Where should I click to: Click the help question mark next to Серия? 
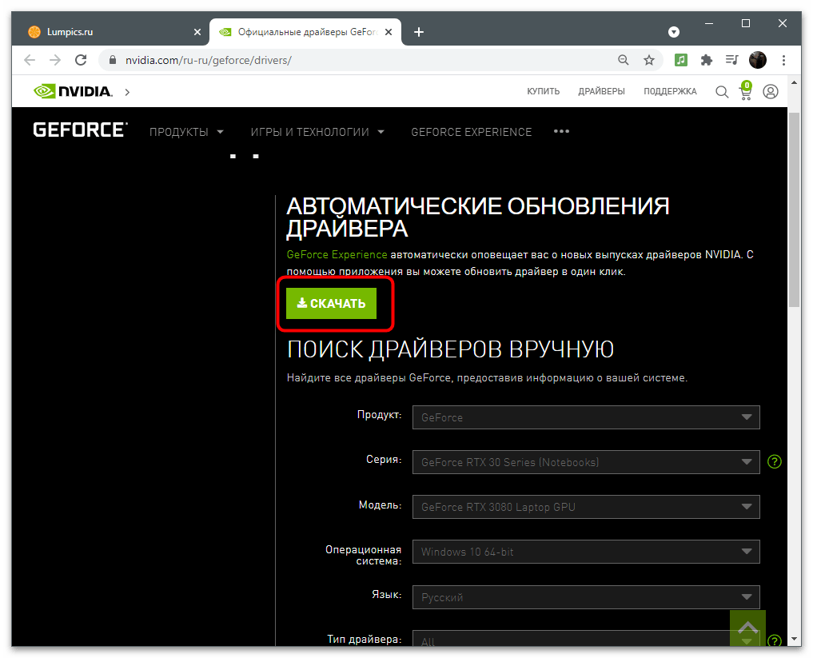pyautogui.click(x=774, y=461)
